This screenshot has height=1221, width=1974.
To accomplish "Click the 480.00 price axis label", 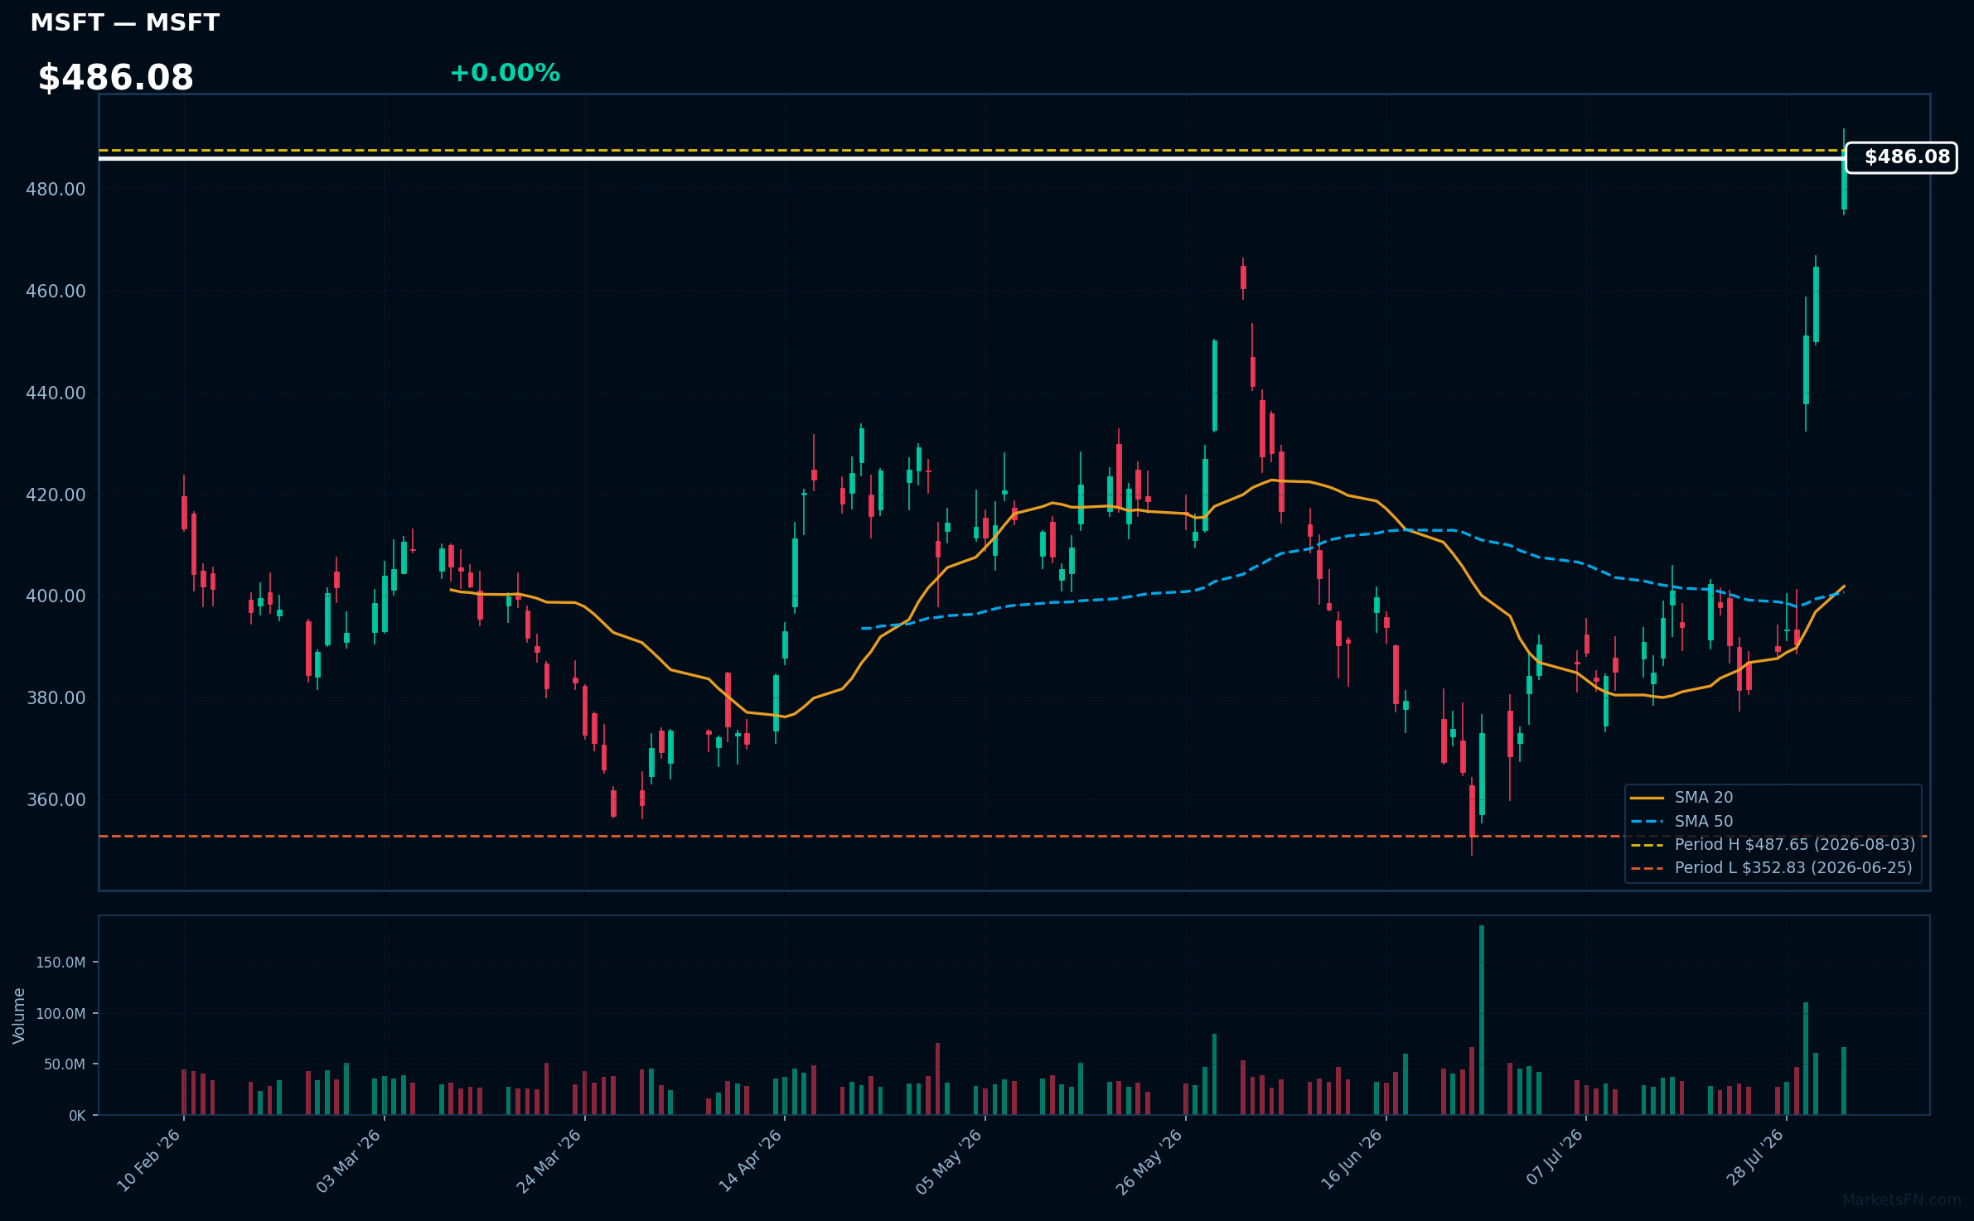I will click(56, 190).
